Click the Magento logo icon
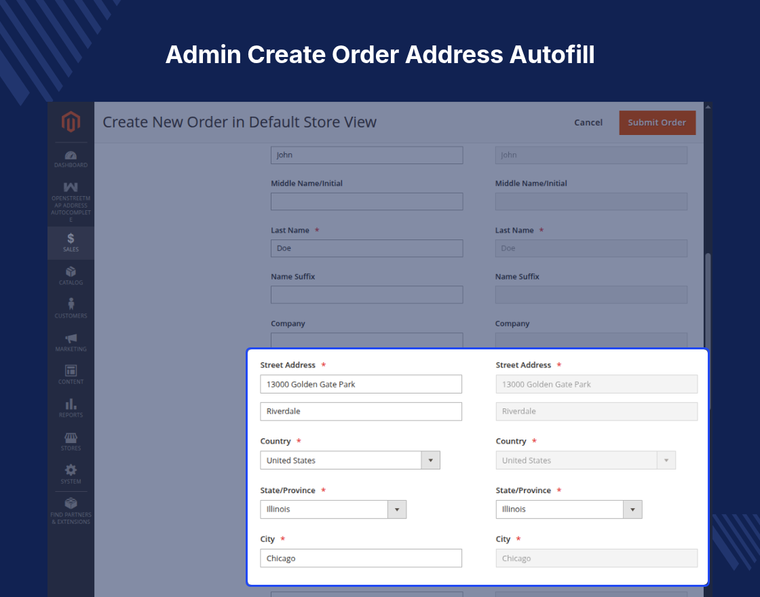Screen dimensions: 760x597 tap(71, 121)
